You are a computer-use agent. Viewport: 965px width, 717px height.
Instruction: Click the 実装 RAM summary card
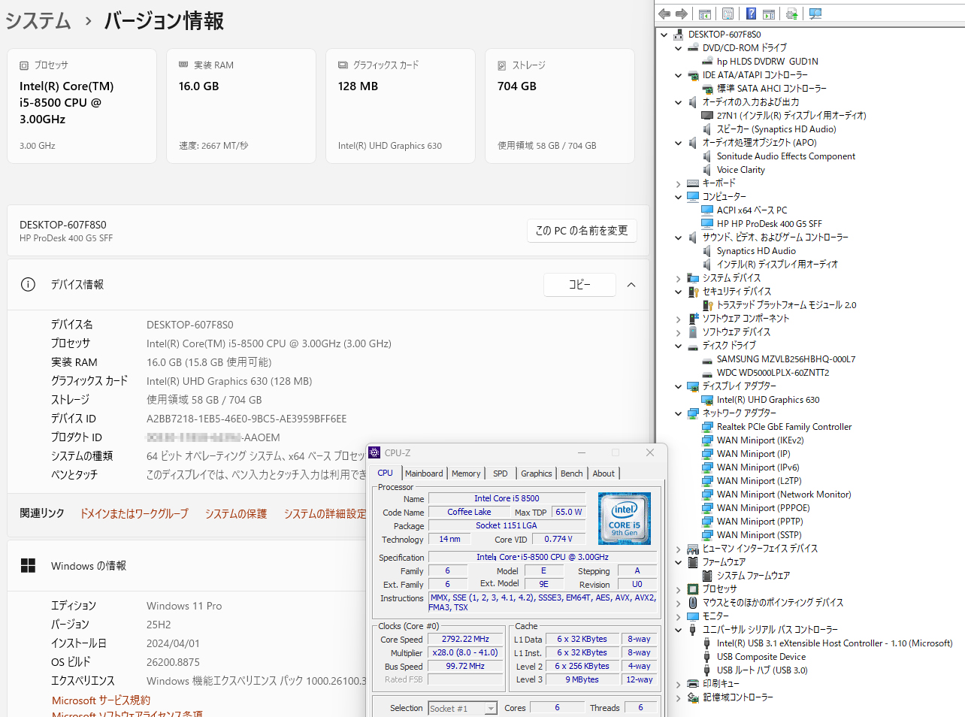click(x=241, y=106)
